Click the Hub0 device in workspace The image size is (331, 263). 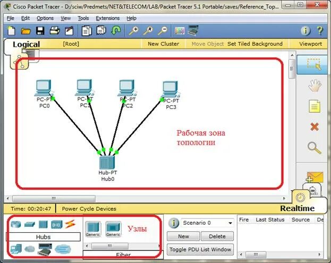pyautogui.click(x=107, y=162)
